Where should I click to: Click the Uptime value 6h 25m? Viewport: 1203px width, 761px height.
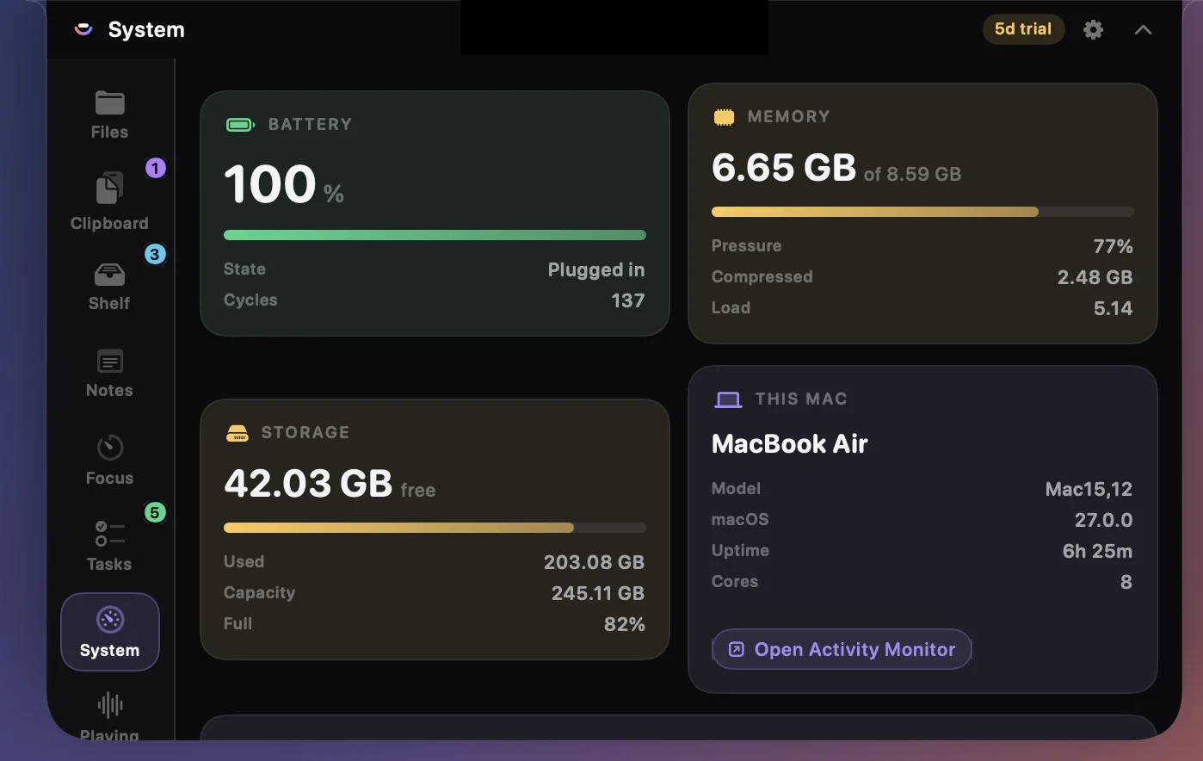tap(1097, 551)
